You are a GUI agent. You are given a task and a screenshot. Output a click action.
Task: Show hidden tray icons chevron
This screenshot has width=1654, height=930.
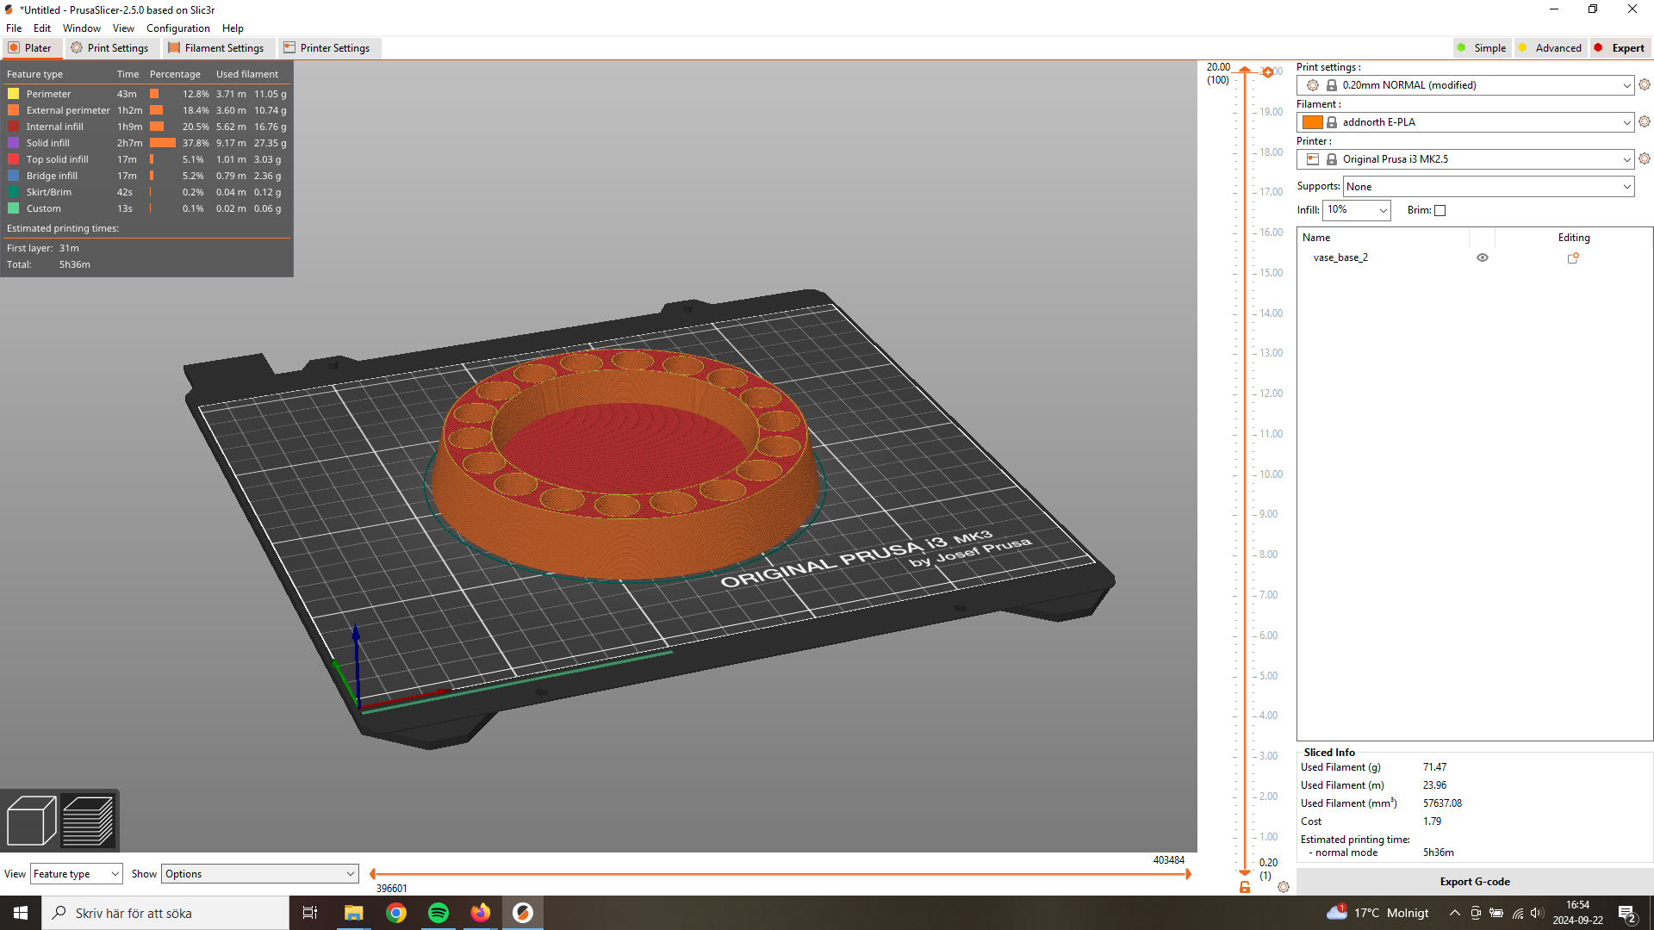pyautogui.click(x=1455, y=913)
